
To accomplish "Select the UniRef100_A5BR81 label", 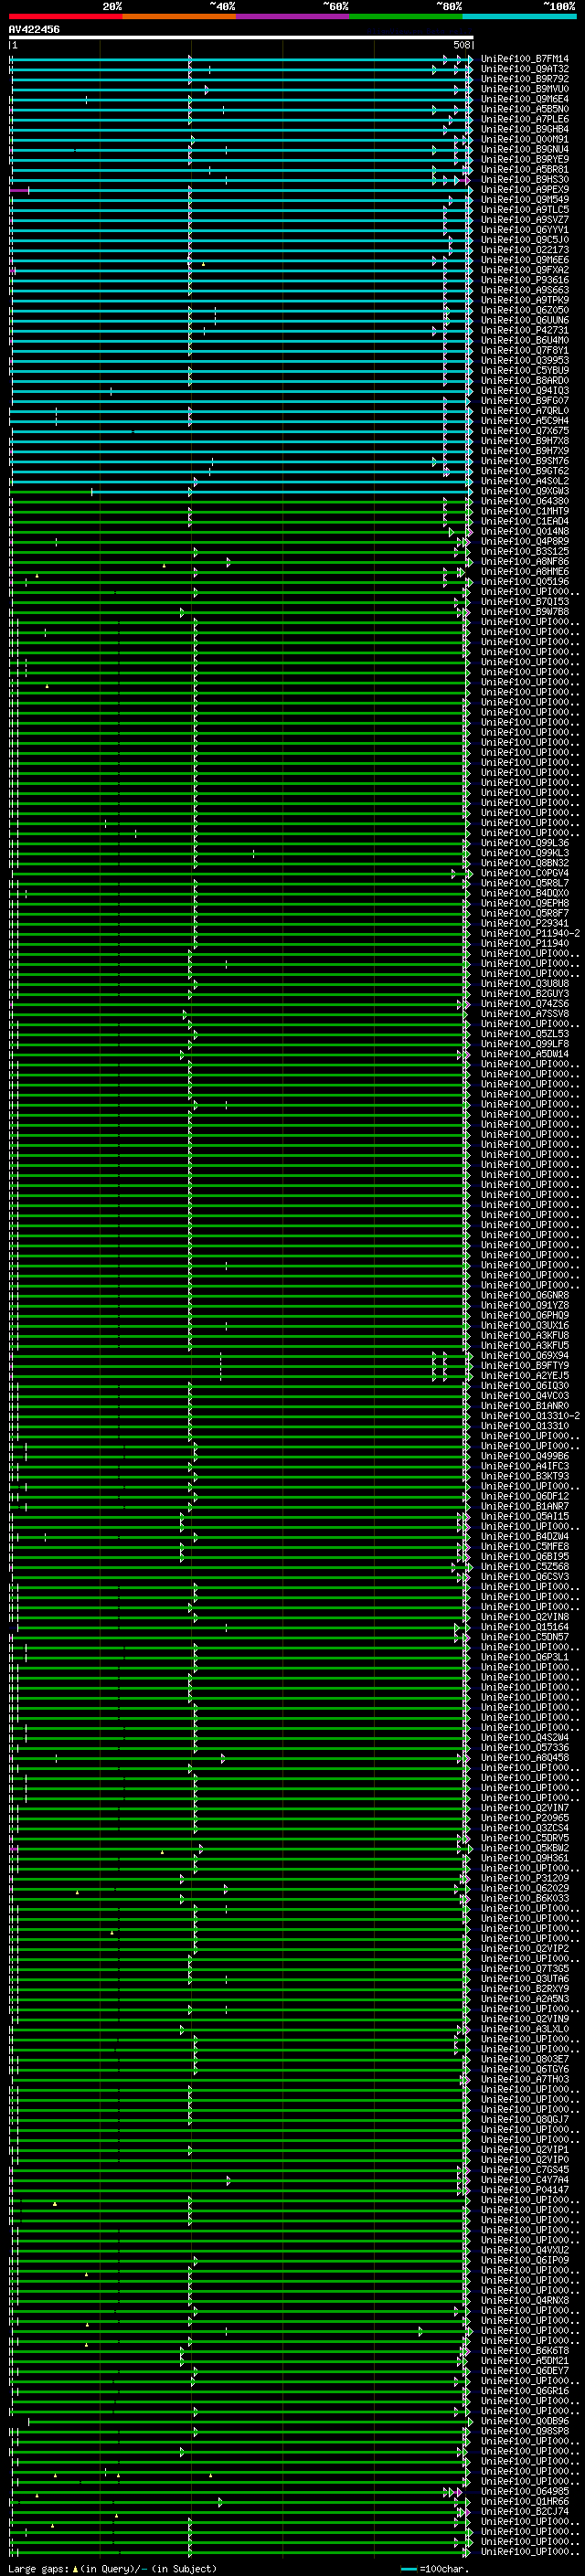I will 524,169.
